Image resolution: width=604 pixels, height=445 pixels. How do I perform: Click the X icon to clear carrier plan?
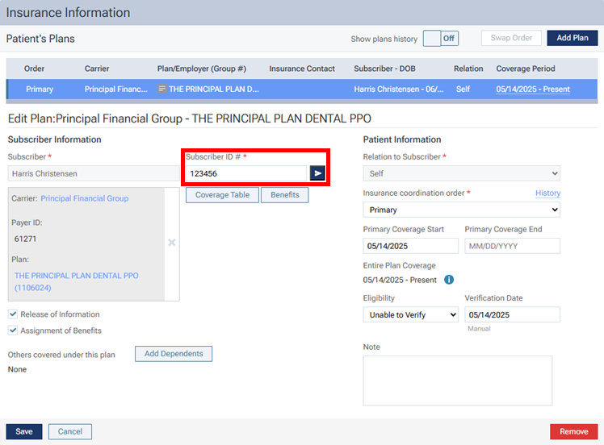(172, 243)
